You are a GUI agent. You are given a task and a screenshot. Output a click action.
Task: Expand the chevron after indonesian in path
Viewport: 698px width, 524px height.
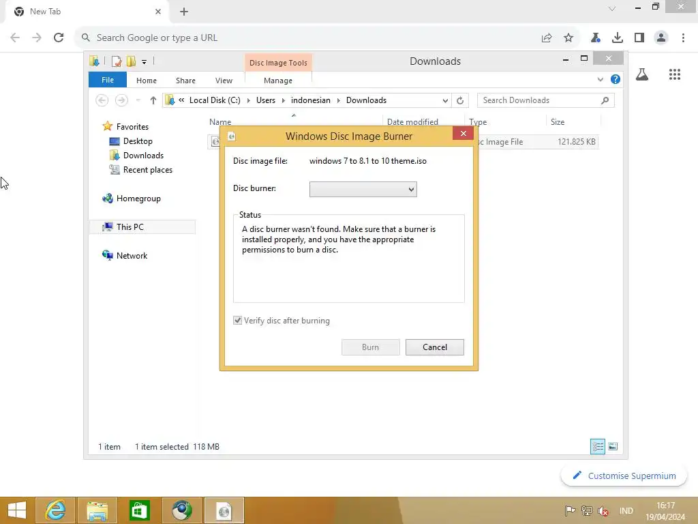coord(338,101)
